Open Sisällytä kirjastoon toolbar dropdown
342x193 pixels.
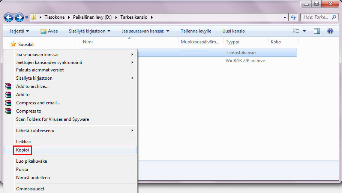point(89,31)
